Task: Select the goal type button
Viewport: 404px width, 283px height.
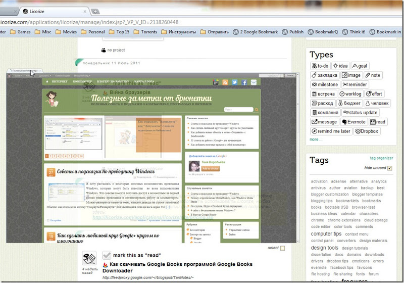Action: (360, 66)
